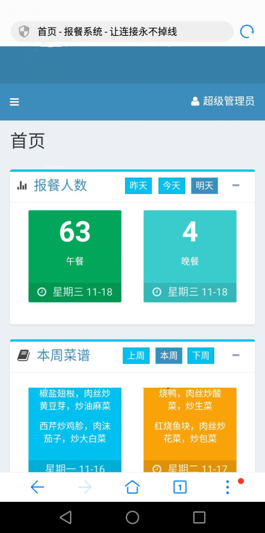
Task: Tap the browser address bar title
Action: pyautogui.click(x=107, y=32)
